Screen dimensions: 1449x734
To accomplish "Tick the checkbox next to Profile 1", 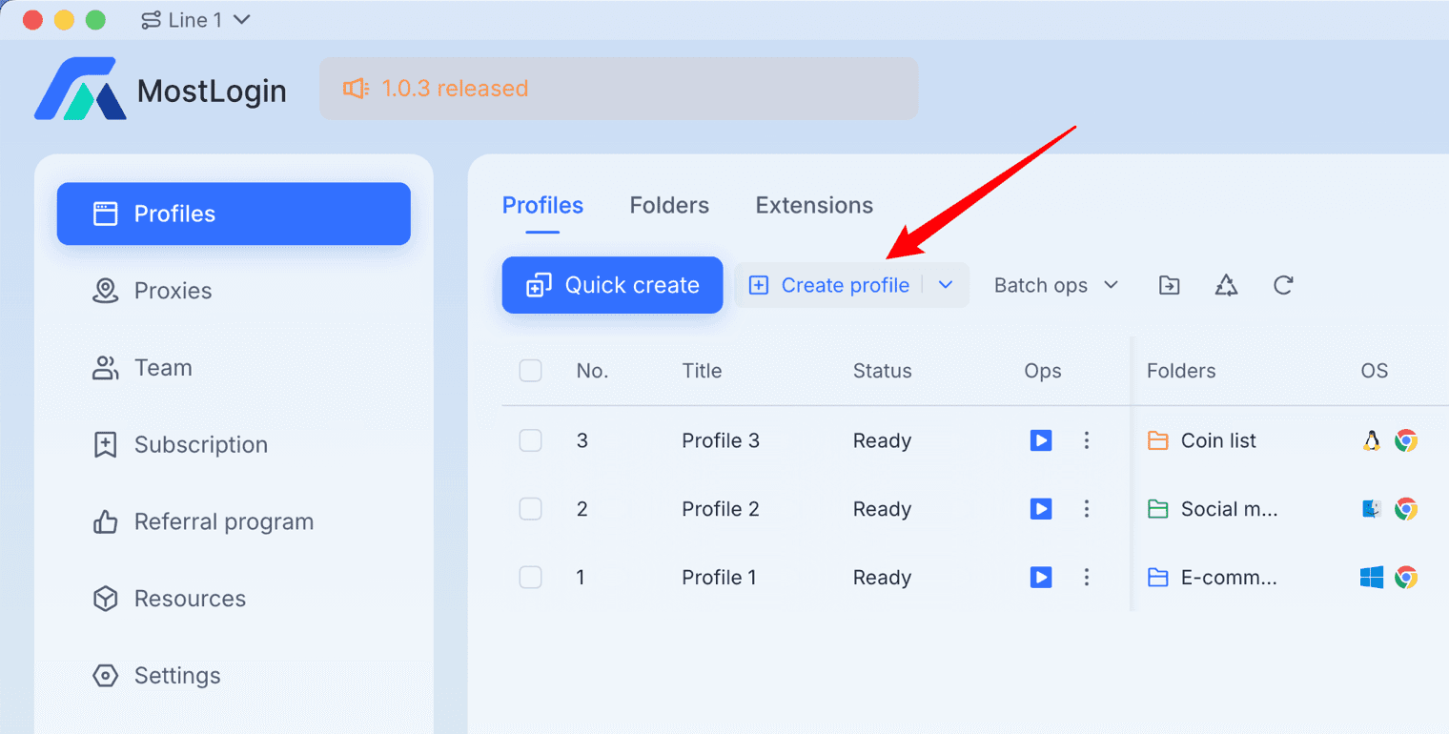I will point(530,577).
